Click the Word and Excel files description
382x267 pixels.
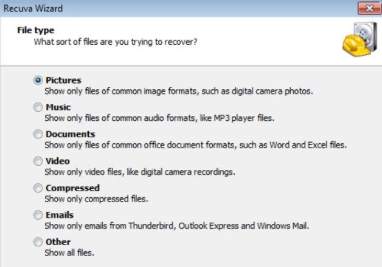[x=196, y=145]
